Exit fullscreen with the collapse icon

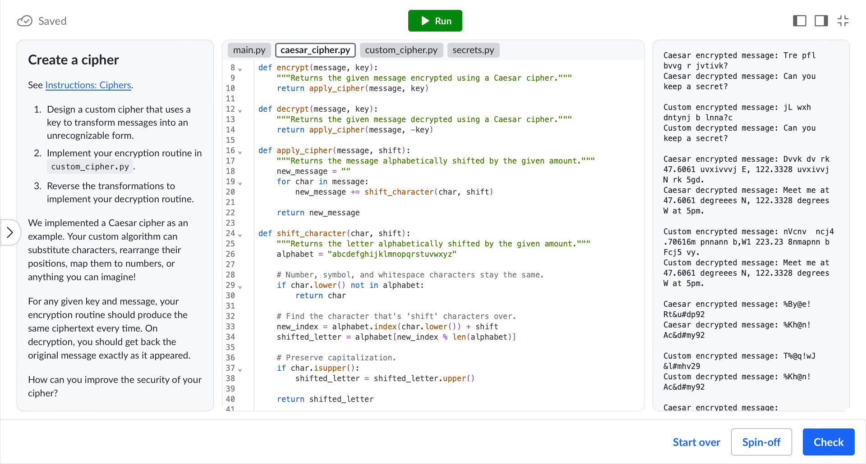(843, 21)
